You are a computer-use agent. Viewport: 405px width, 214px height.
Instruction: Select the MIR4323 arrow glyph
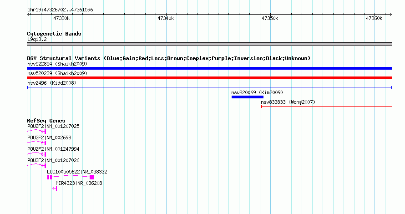click(x=55, y=189)
